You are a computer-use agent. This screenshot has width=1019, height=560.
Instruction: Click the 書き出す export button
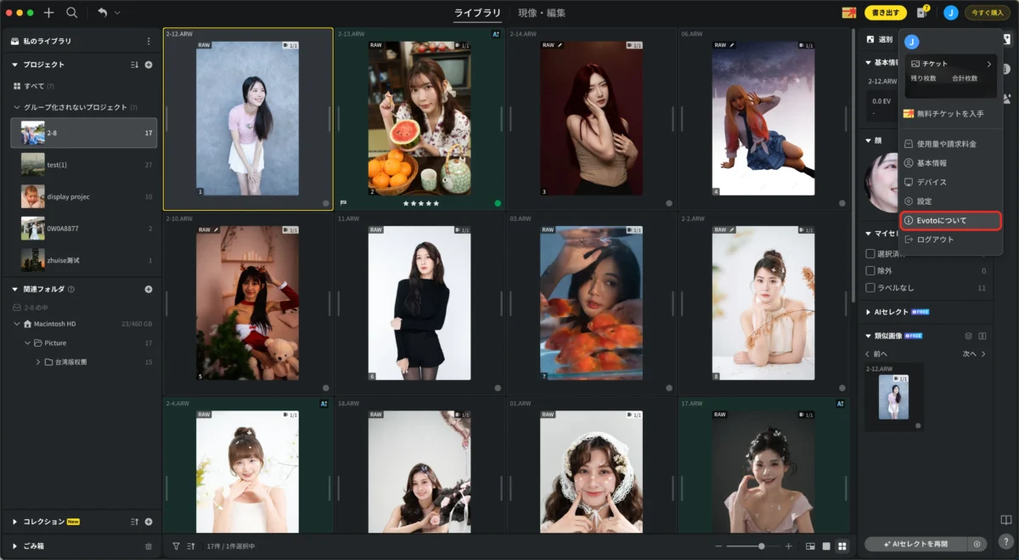pyautogui.click(x=885, y=13)
